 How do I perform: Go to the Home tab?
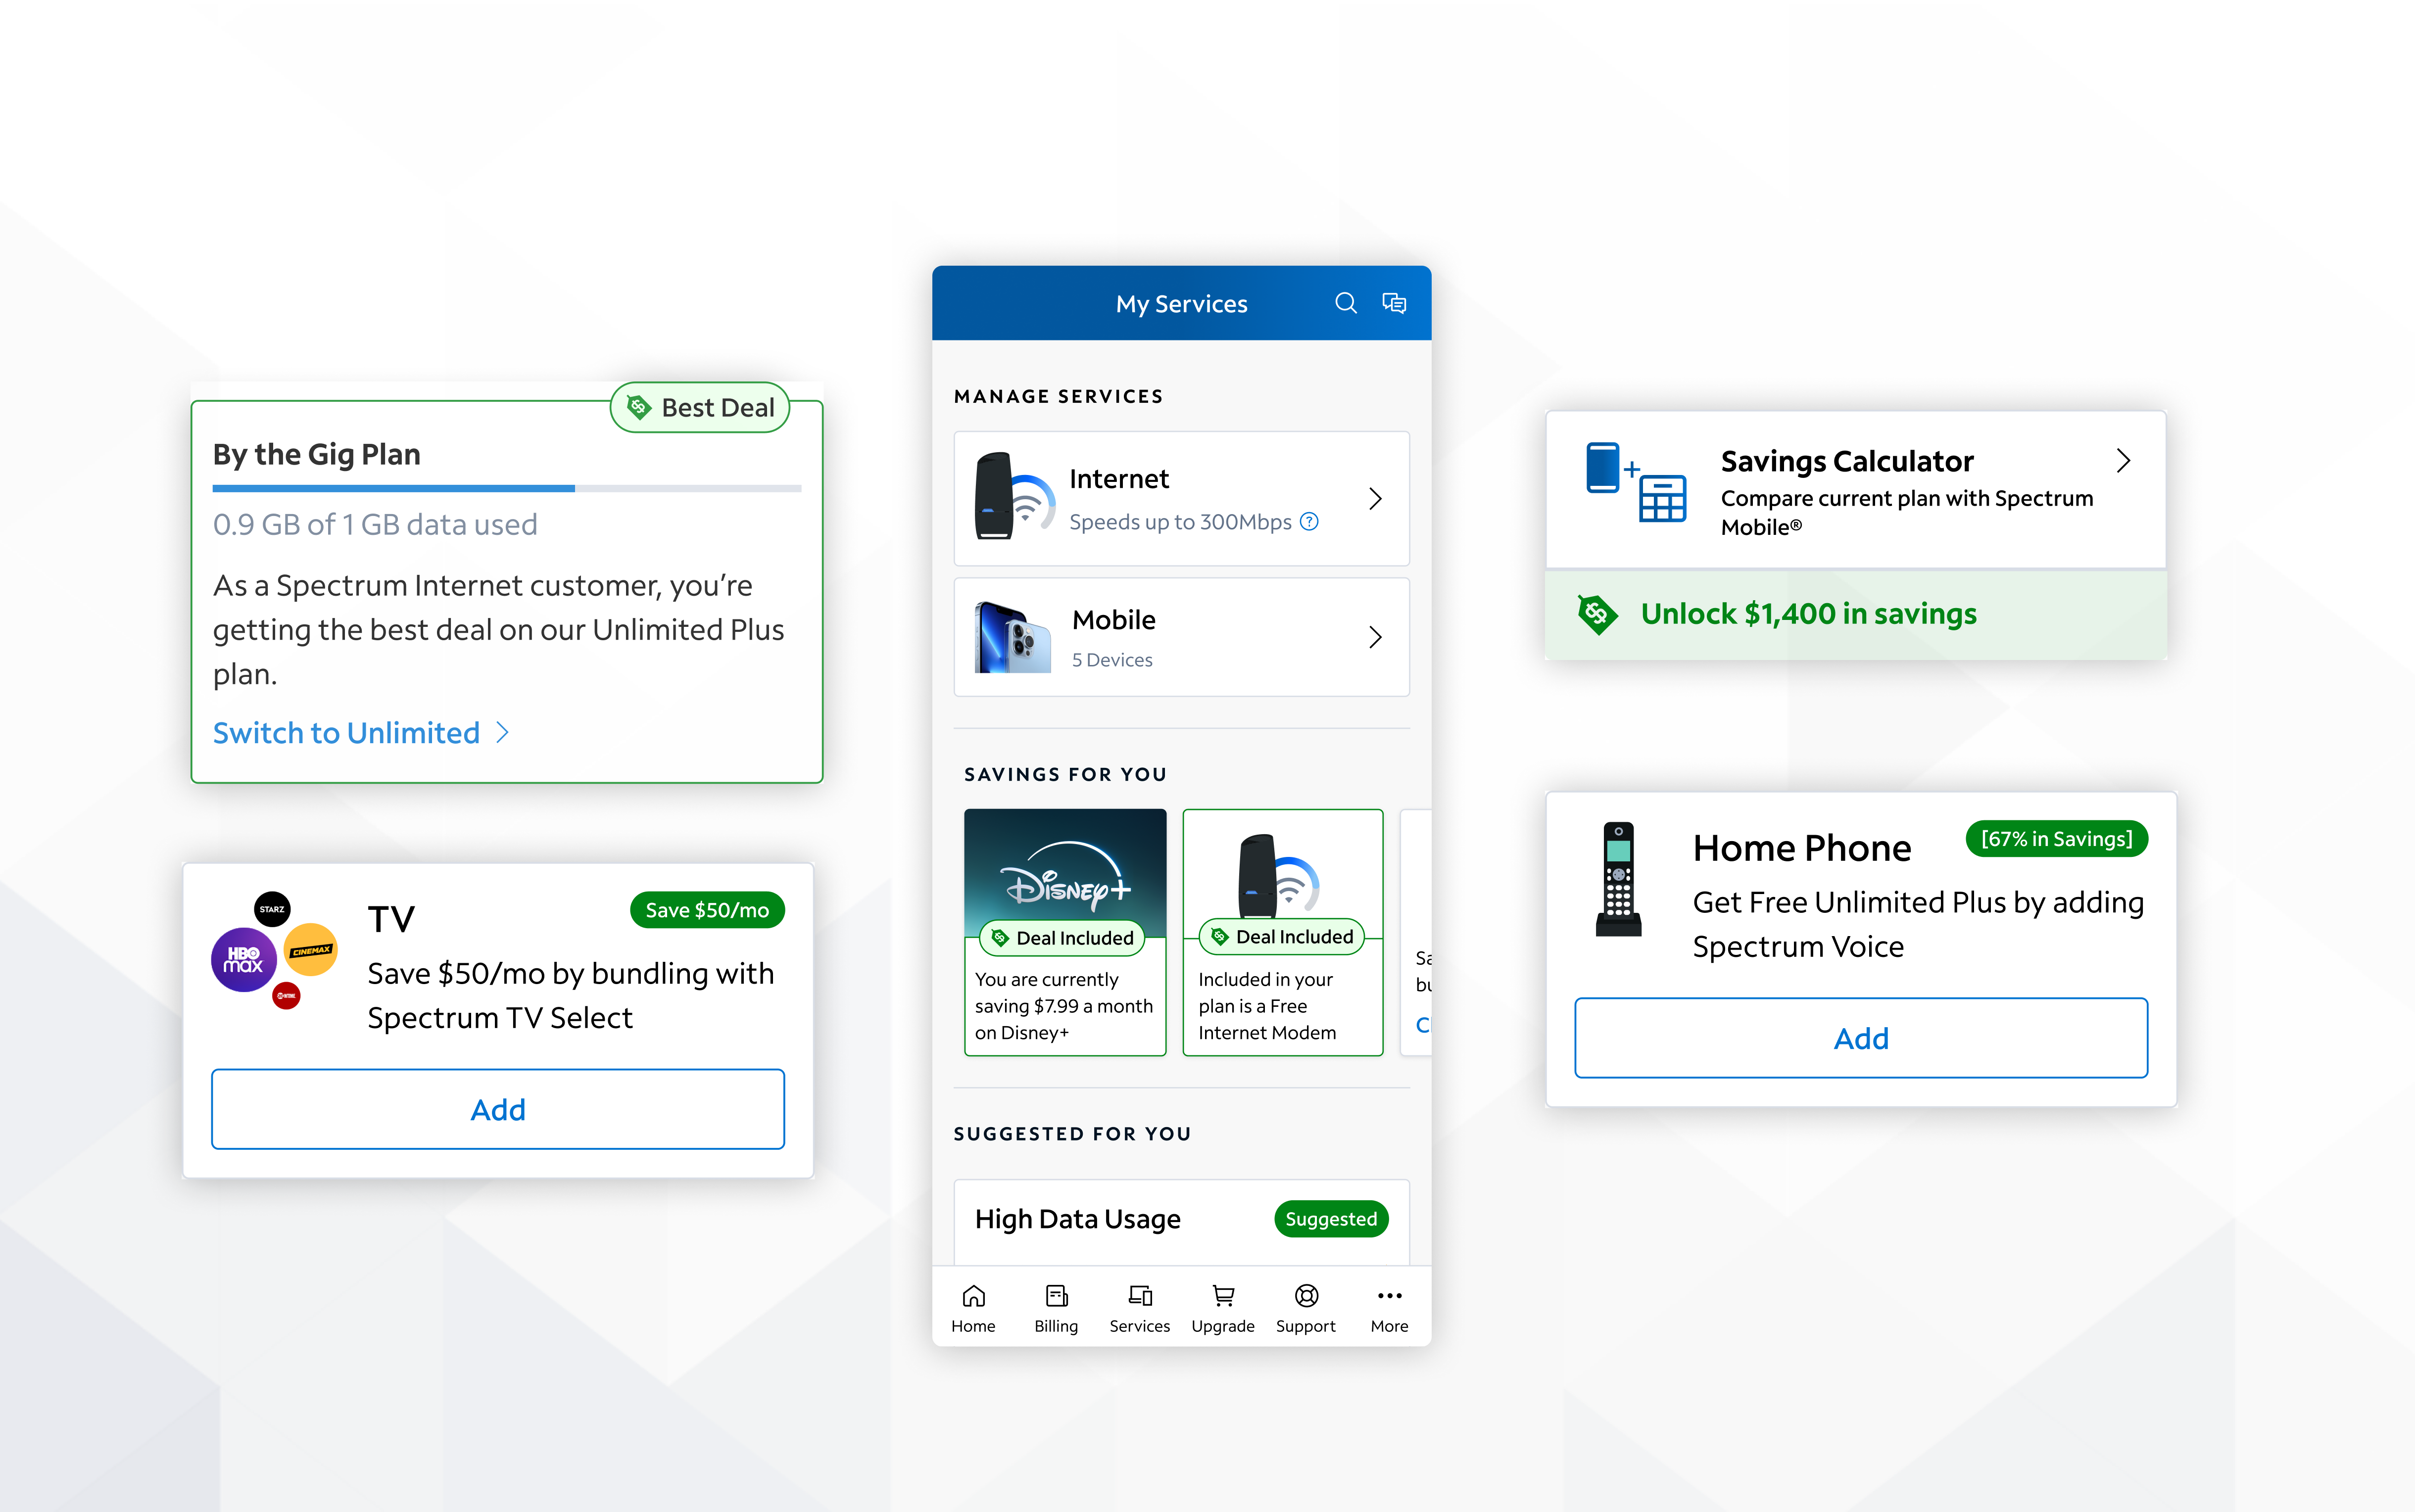click(x=973, y=1309)
